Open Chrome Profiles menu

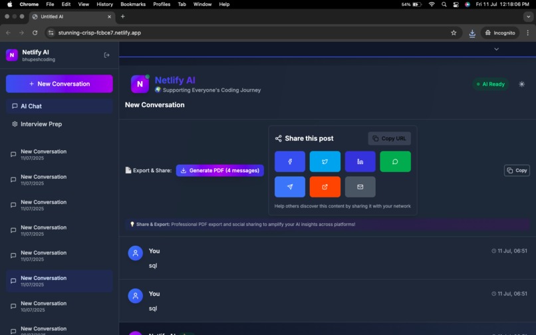tap(162, 5)
